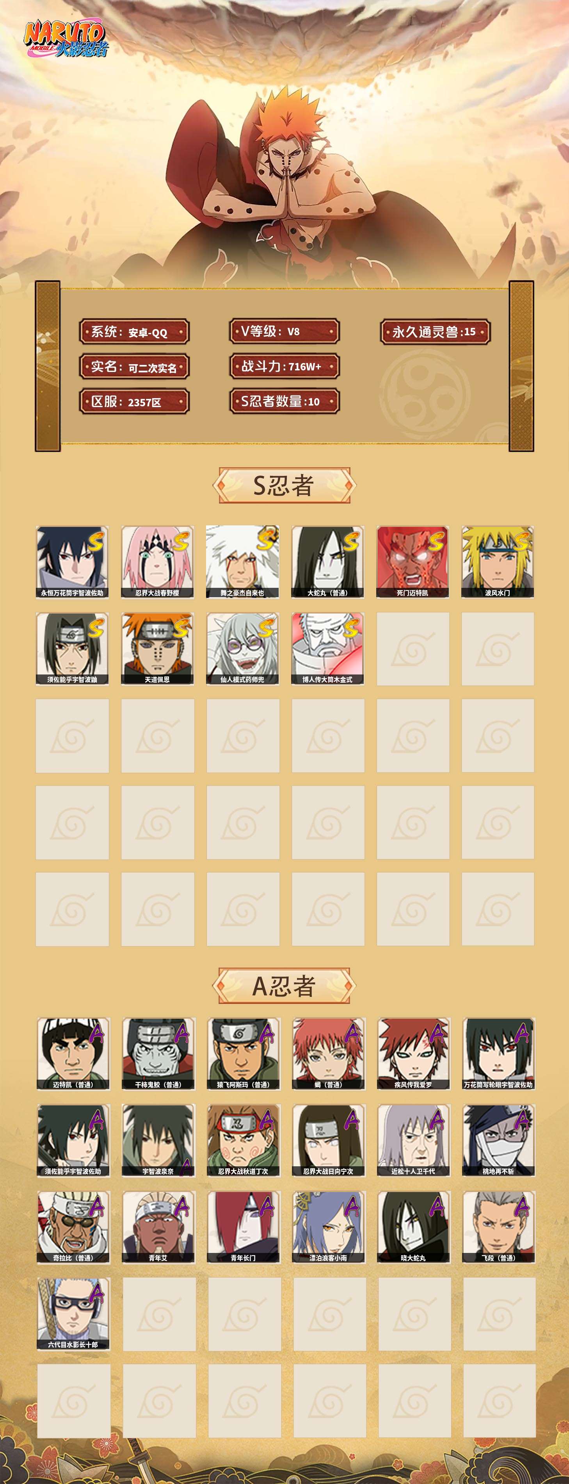The width and height of the screenshot is (569, 1484).
Task: Click the V等级 V8 badge
Action: (284, 331)
